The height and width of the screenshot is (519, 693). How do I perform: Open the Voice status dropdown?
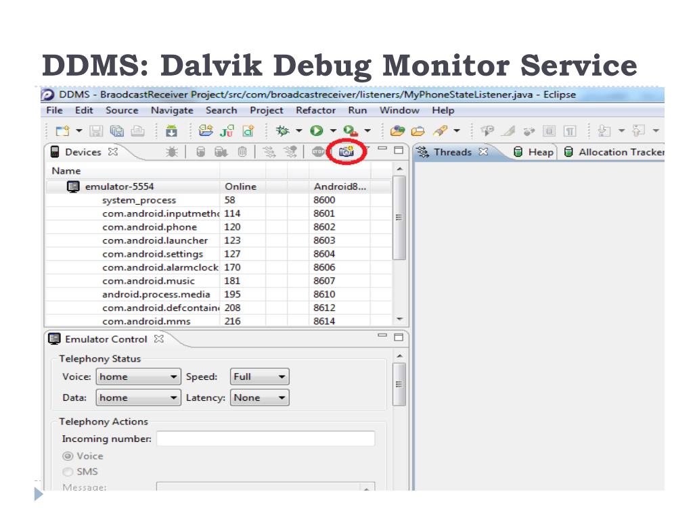coord(139,377)
